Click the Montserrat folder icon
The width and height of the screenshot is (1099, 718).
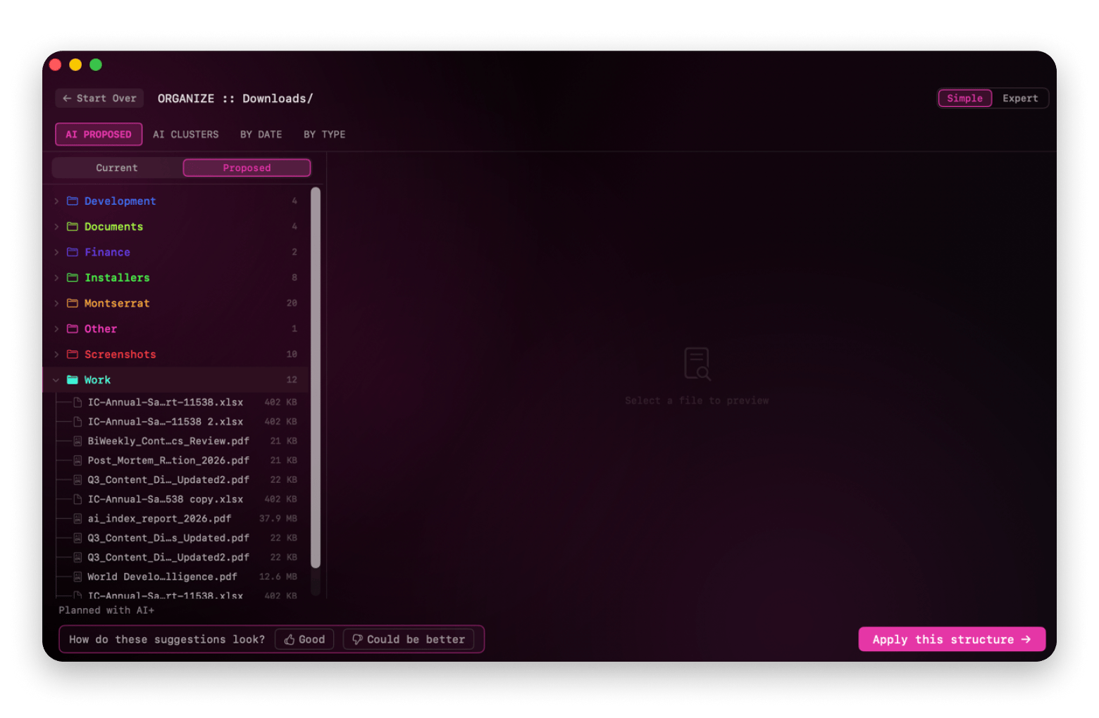tap(73, 303)
